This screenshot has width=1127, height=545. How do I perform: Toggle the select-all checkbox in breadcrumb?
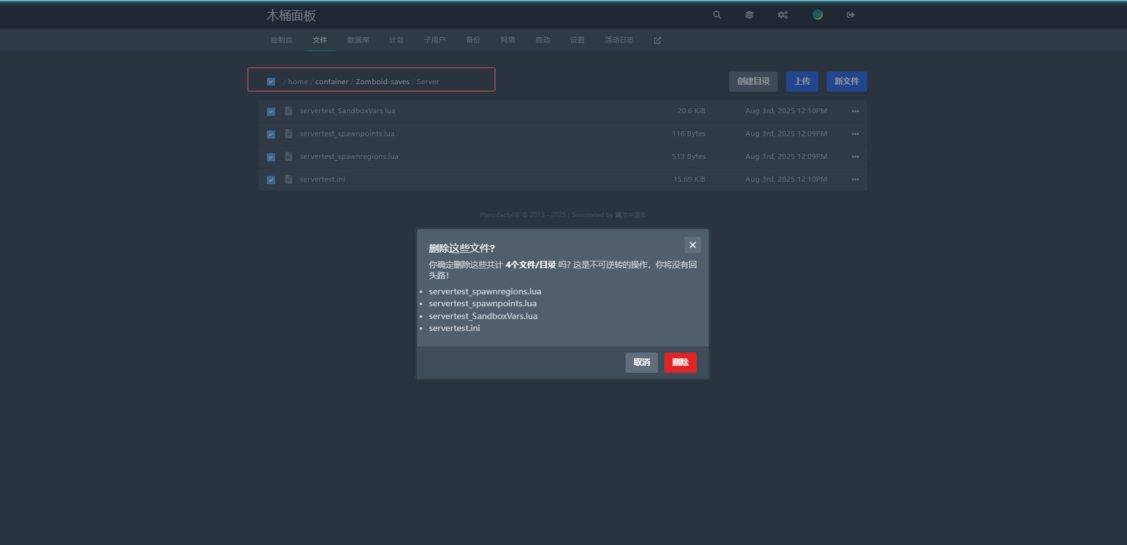[x=271, y=82]
